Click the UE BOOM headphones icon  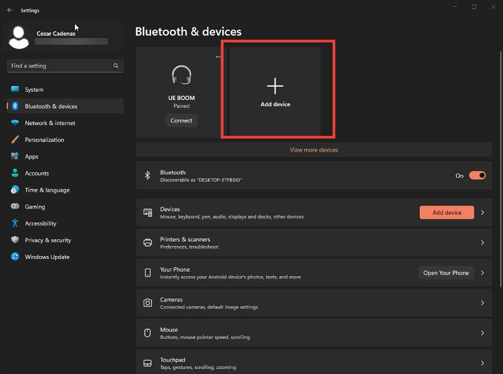pyautogui.click(x=181, y=75)
